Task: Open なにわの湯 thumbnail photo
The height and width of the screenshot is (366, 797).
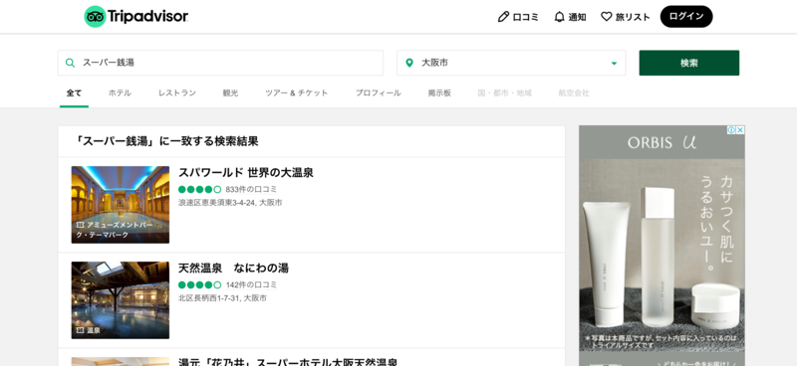Action: point(121,300)
